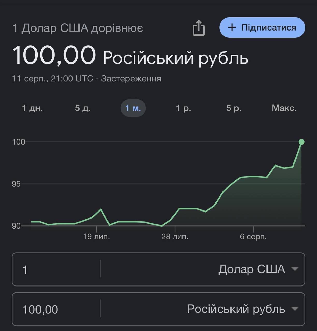Click the ruble amount field showing 100,00
Screen dimensions: 317x331
pyautogui.click(x=56, y=309)
